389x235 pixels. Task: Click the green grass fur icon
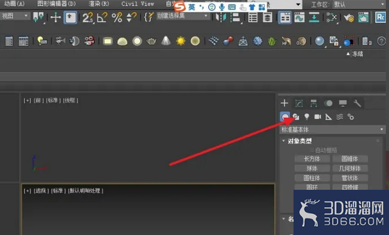pyautogui.click(x=272, y=41)
